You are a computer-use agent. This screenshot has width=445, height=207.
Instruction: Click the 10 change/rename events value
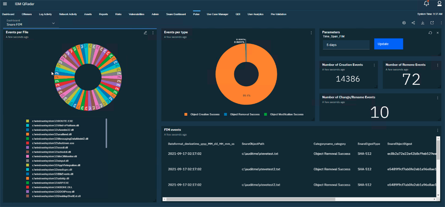point(379,112)
